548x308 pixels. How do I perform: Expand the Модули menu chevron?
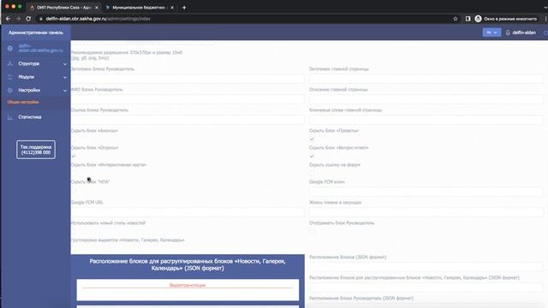point(65,77)
